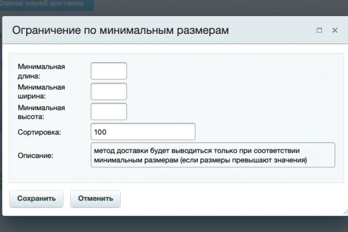Click the Сортировка field containing 100

click(x=143, y=131)
